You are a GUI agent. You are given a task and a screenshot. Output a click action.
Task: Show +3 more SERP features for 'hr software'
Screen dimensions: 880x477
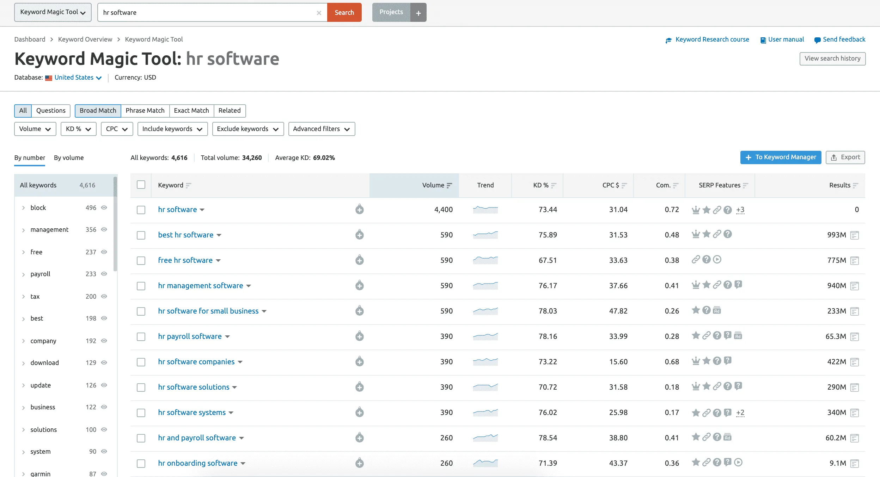(x=740, y=210)
